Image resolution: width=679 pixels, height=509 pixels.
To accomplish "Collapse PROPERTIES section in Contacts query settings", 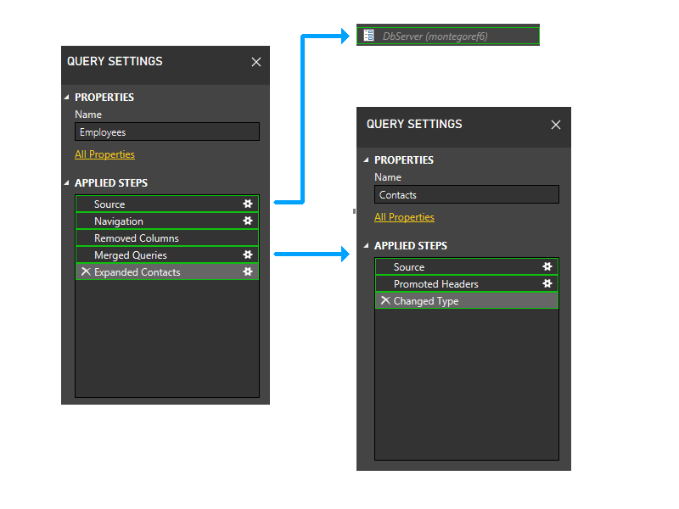I will click(367, 159).
